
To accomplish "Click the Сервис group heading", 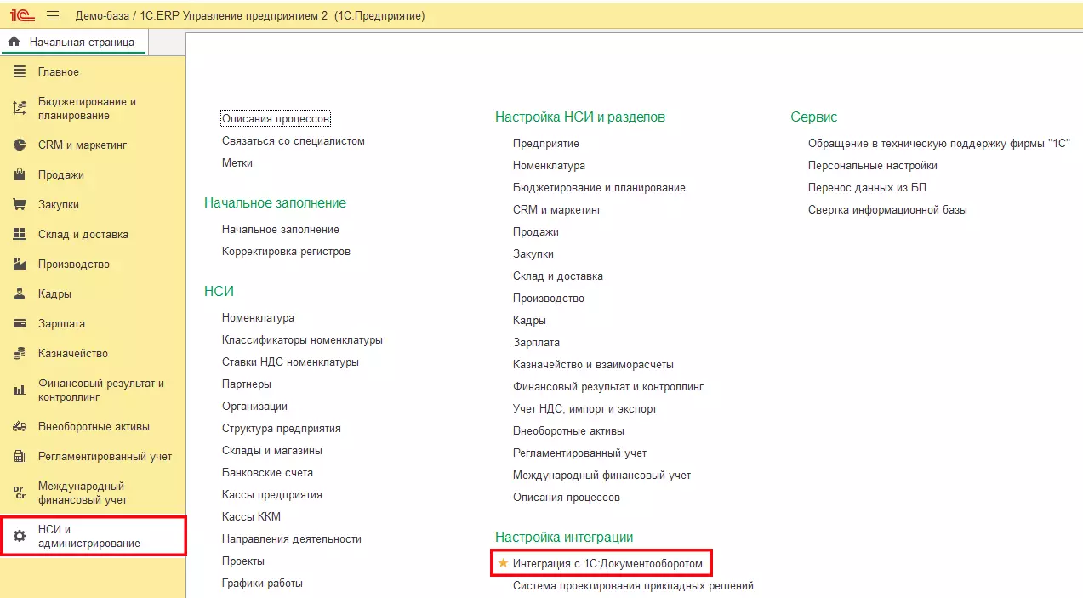I will (x=814, y=117).
